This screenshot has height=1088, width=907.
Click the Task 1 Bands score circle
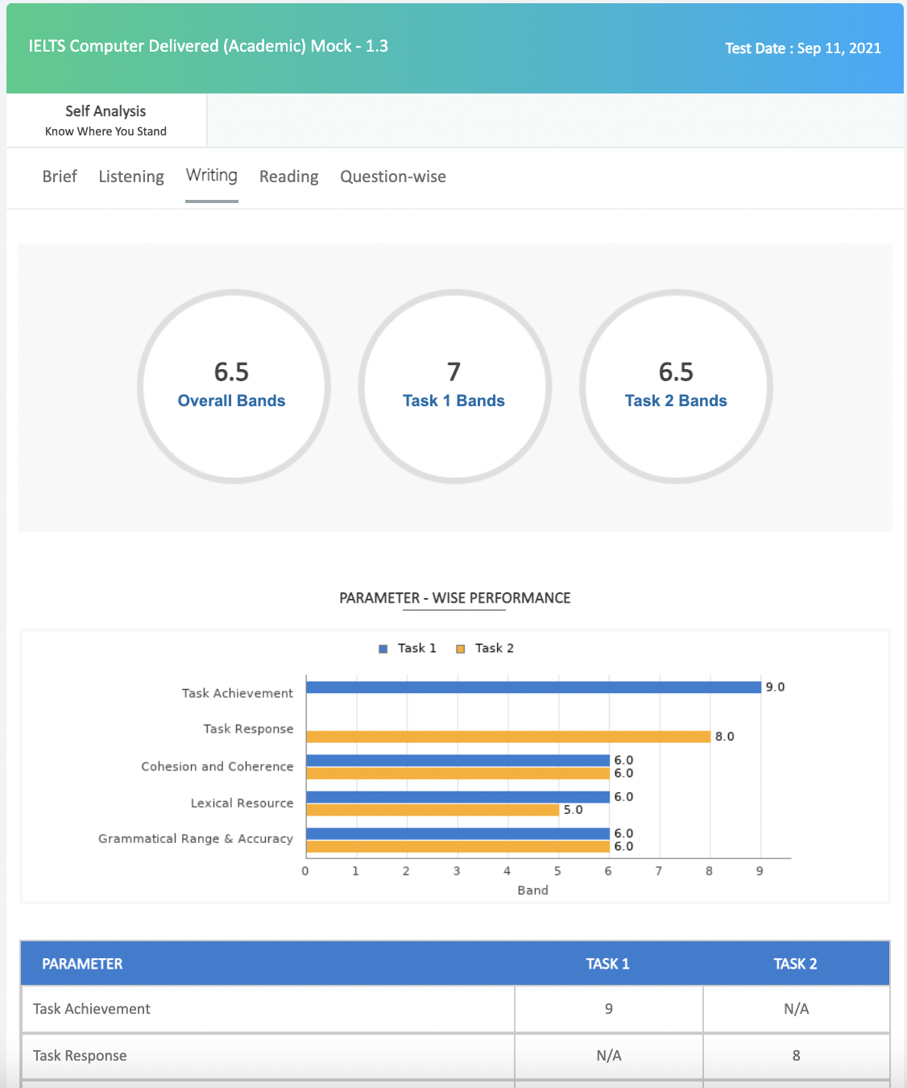(454, 387)
